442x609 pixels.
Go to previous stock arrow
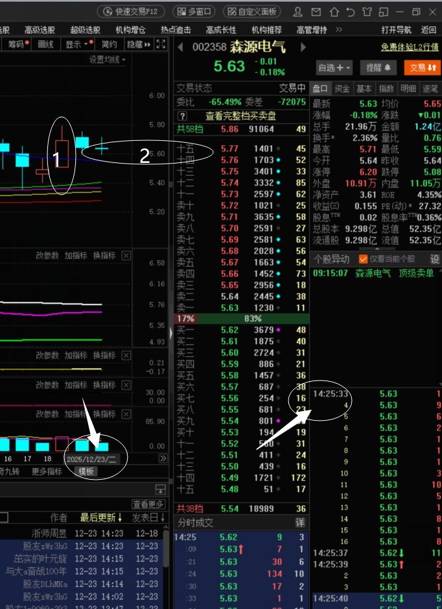point(180,47)
